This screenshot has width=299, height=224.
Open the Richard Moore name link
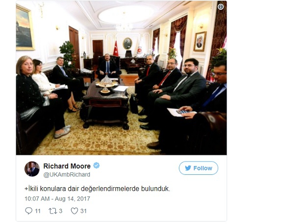tap(67, 166)
